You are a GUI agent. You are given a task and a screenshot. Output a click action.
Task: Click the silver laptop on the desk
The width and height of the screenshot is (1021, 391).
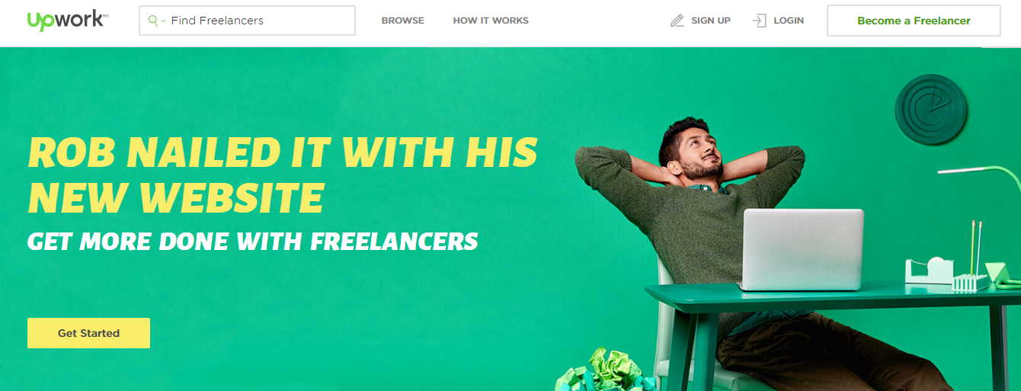(802, 249)
